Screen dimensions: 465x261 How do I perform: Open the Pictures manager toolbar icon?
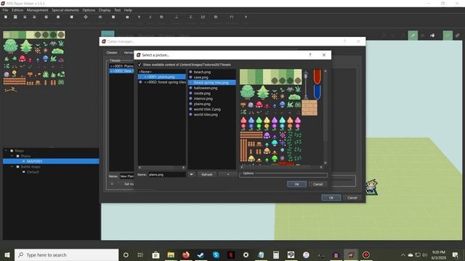pyautogui.click(x=127, y=17)
